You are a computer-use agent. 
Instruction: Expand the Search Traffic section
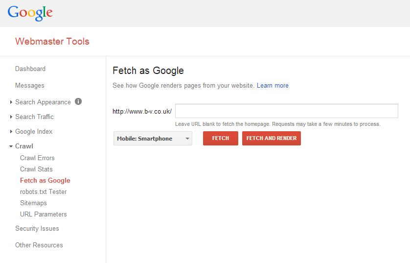coord(34,117)
